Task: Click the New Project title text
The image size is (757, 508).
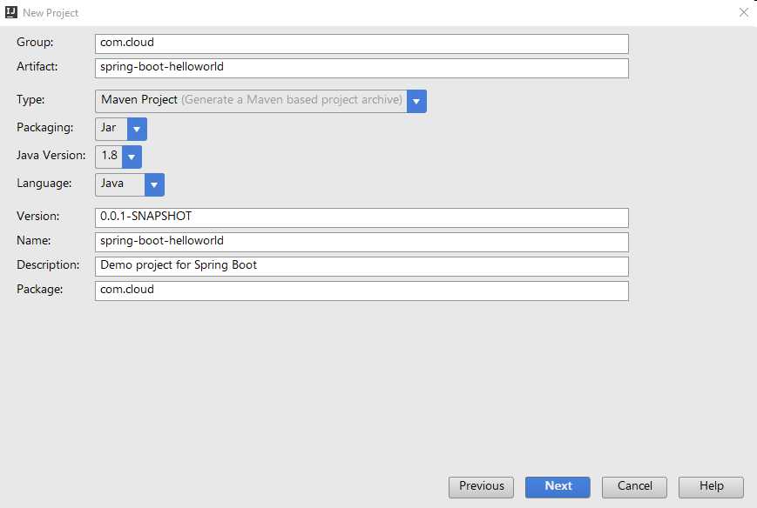Action: pos(51,13)
